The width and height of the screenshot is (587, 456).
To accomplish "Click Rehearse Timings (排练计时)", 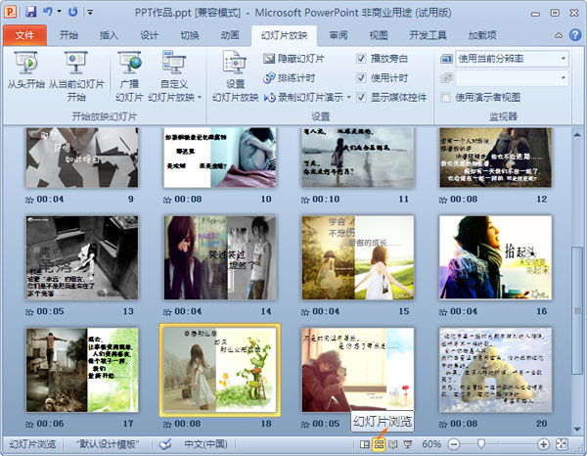I will pos(290,78).
